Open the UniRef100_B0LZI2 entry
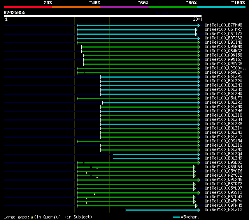249x220 pixels. 223,210
